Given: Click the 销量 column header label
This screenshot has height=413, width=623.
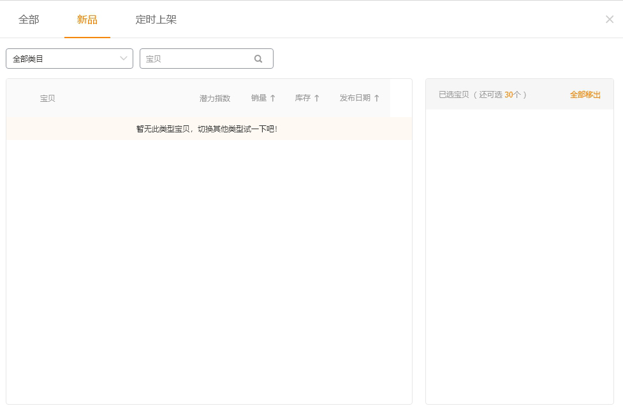Looking at the screenshot, I should (259, 98).
